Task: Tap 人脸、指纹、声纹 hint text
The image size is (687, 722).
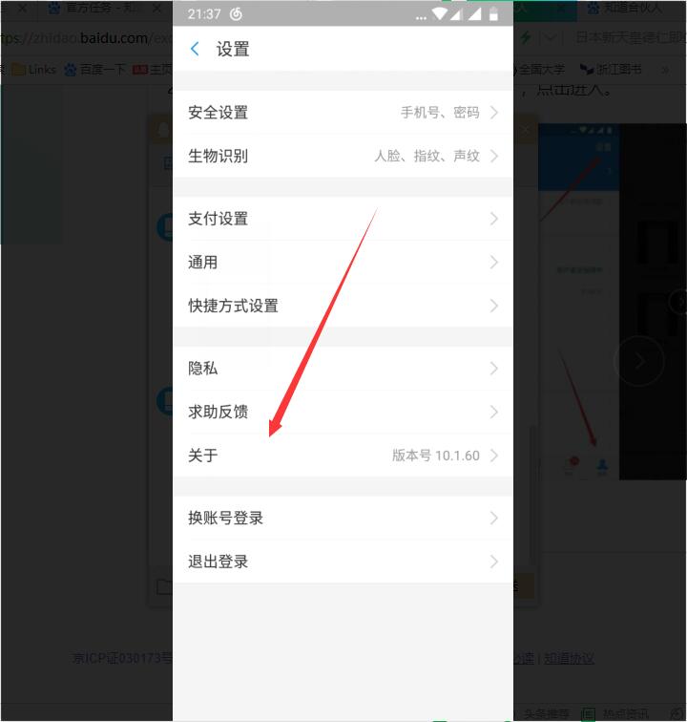Action: tap(427, 156)
